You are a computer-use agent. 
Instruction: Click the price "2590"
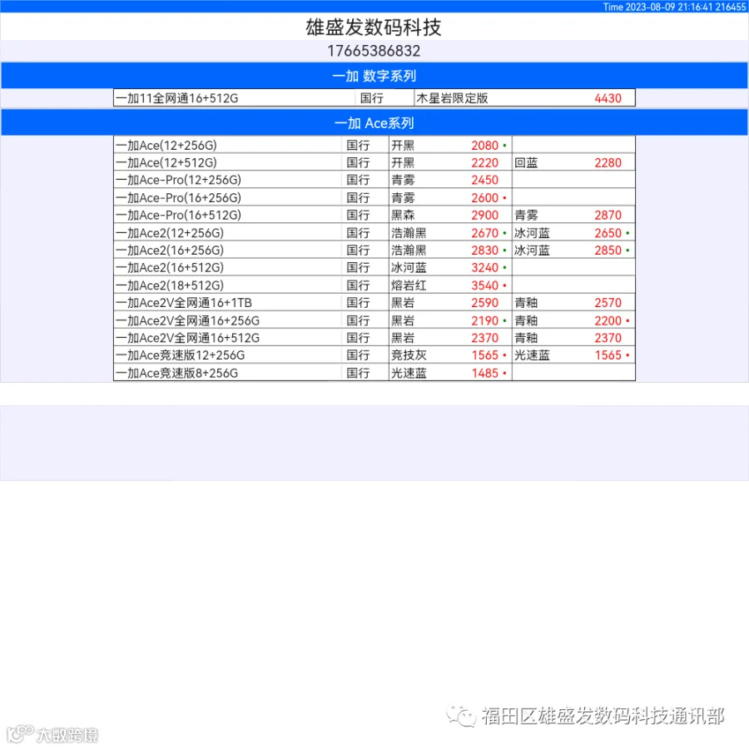tap(484, 303)
